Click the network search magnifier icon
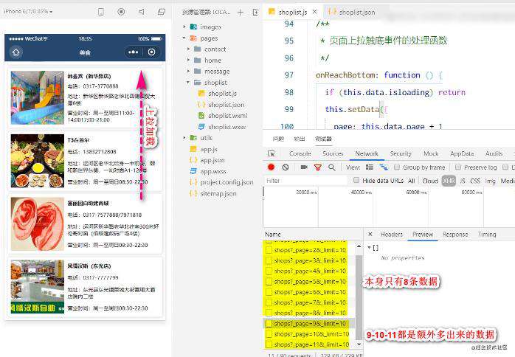 coord(332,167)
